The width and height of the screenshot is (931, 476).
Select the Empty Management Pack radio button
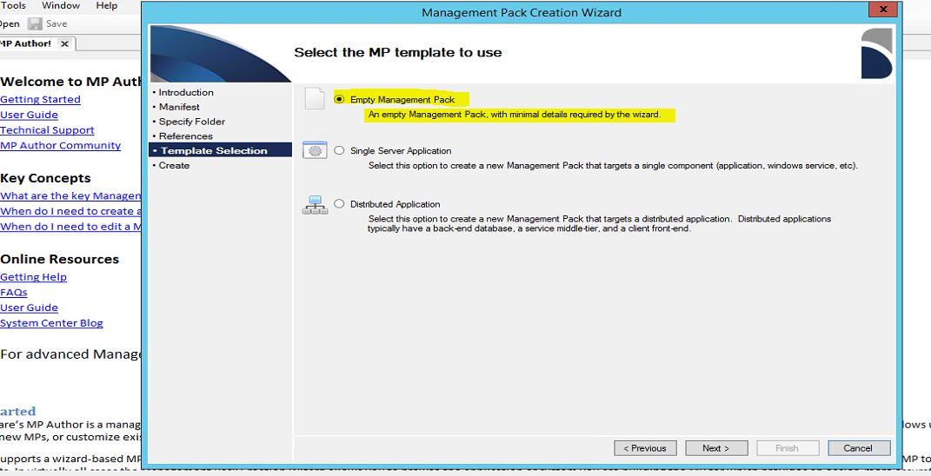coord(339,99)
